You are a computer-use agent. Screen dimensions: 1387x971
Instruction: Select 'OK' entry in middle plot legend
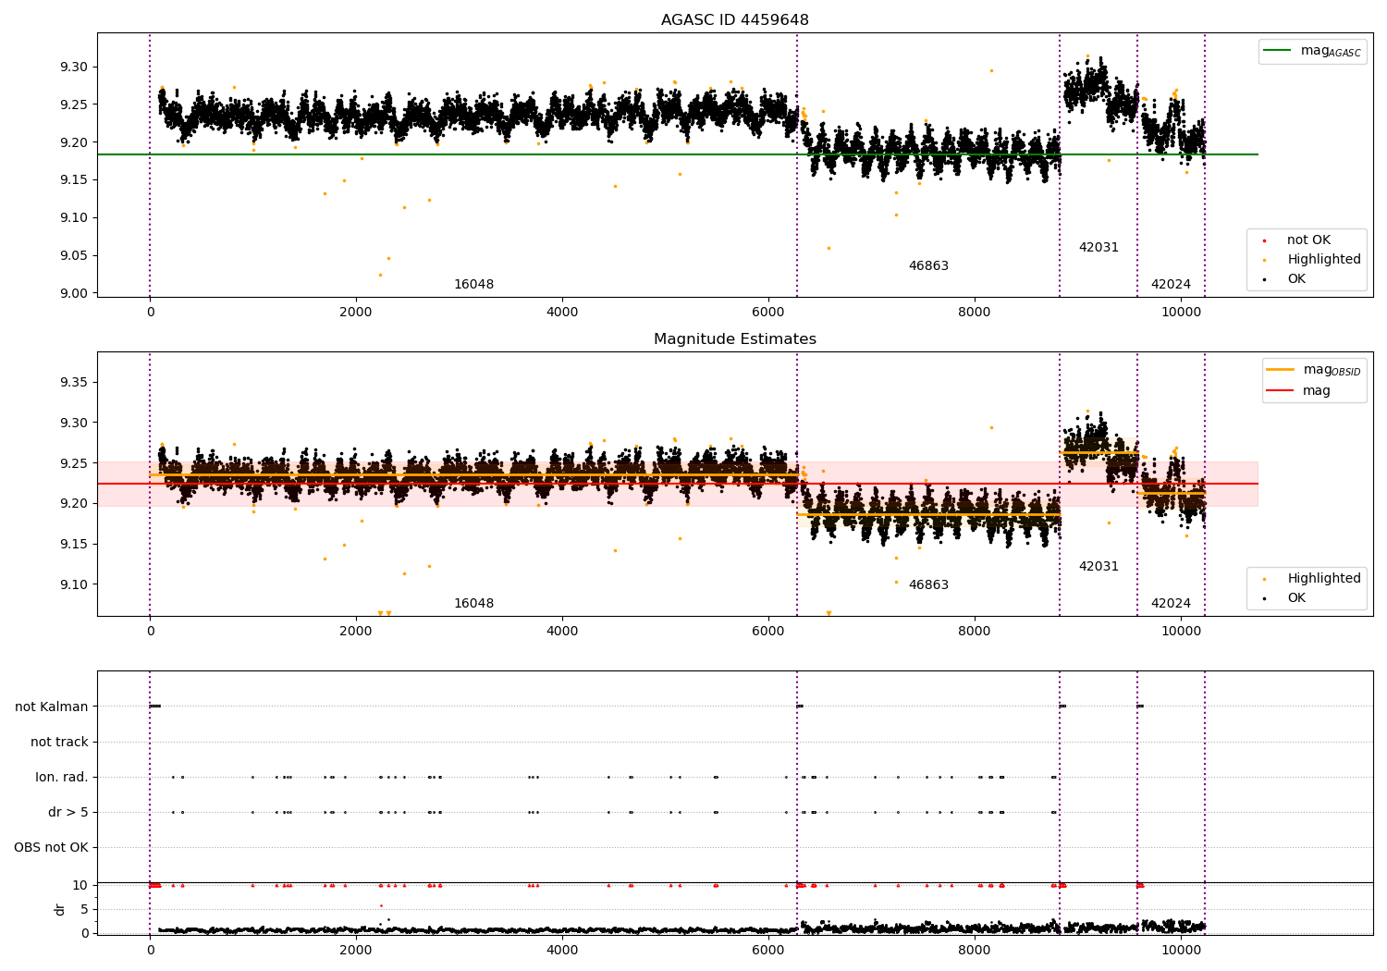(1296, 598)
